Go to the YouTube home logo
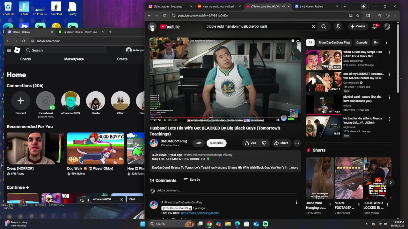408x229 pixels. pos(170,27)
